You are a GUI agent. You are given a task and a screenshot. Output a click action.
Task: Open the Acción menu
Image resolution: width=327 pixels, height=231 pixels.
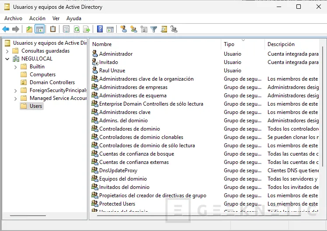37,18
